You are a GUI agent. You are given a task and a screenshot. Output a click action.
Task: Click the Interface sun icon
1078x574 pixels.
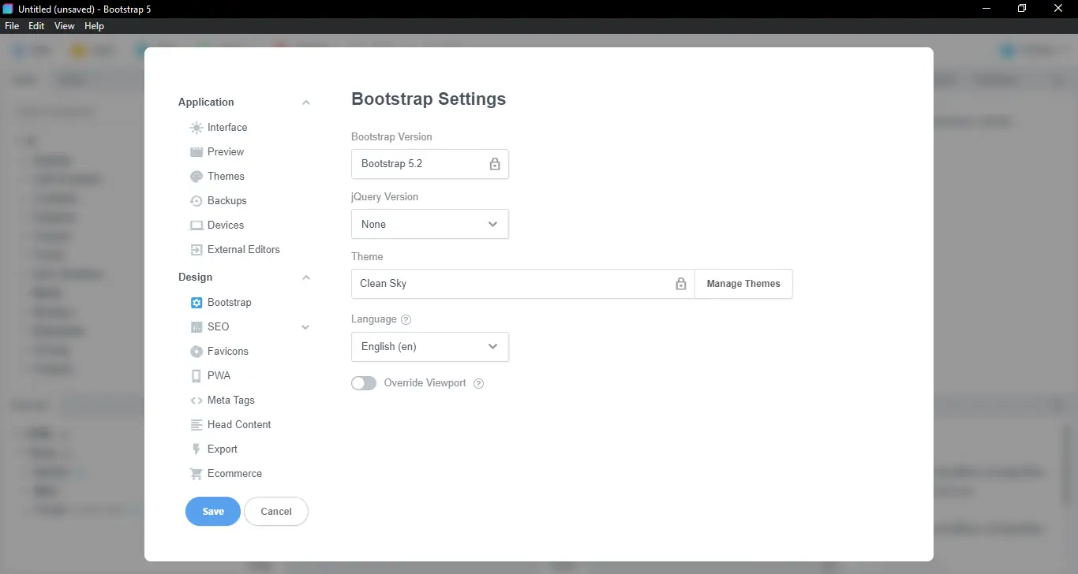click(x=197, y=128)
